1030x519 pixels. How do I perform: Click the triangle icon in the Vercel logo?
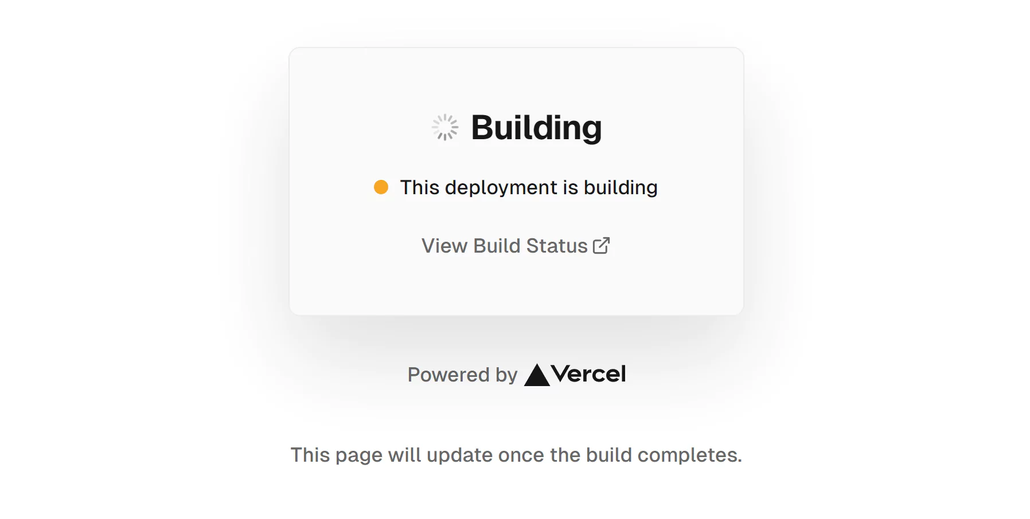[537, 373]
